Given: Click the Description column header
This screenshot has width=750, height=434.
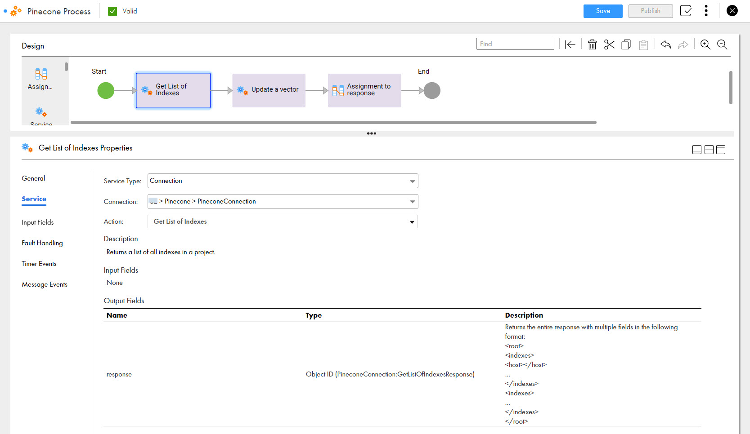Looking at the screenshot, I should (524, 315).
